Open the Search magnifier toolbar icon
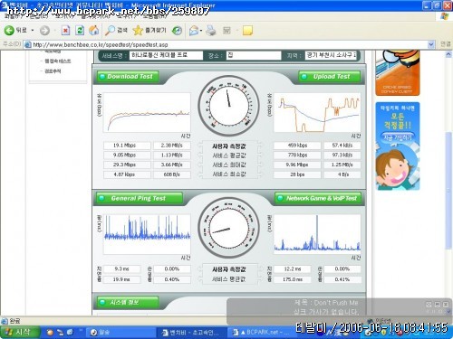This screenshot has width=453, height=339. 110,30
